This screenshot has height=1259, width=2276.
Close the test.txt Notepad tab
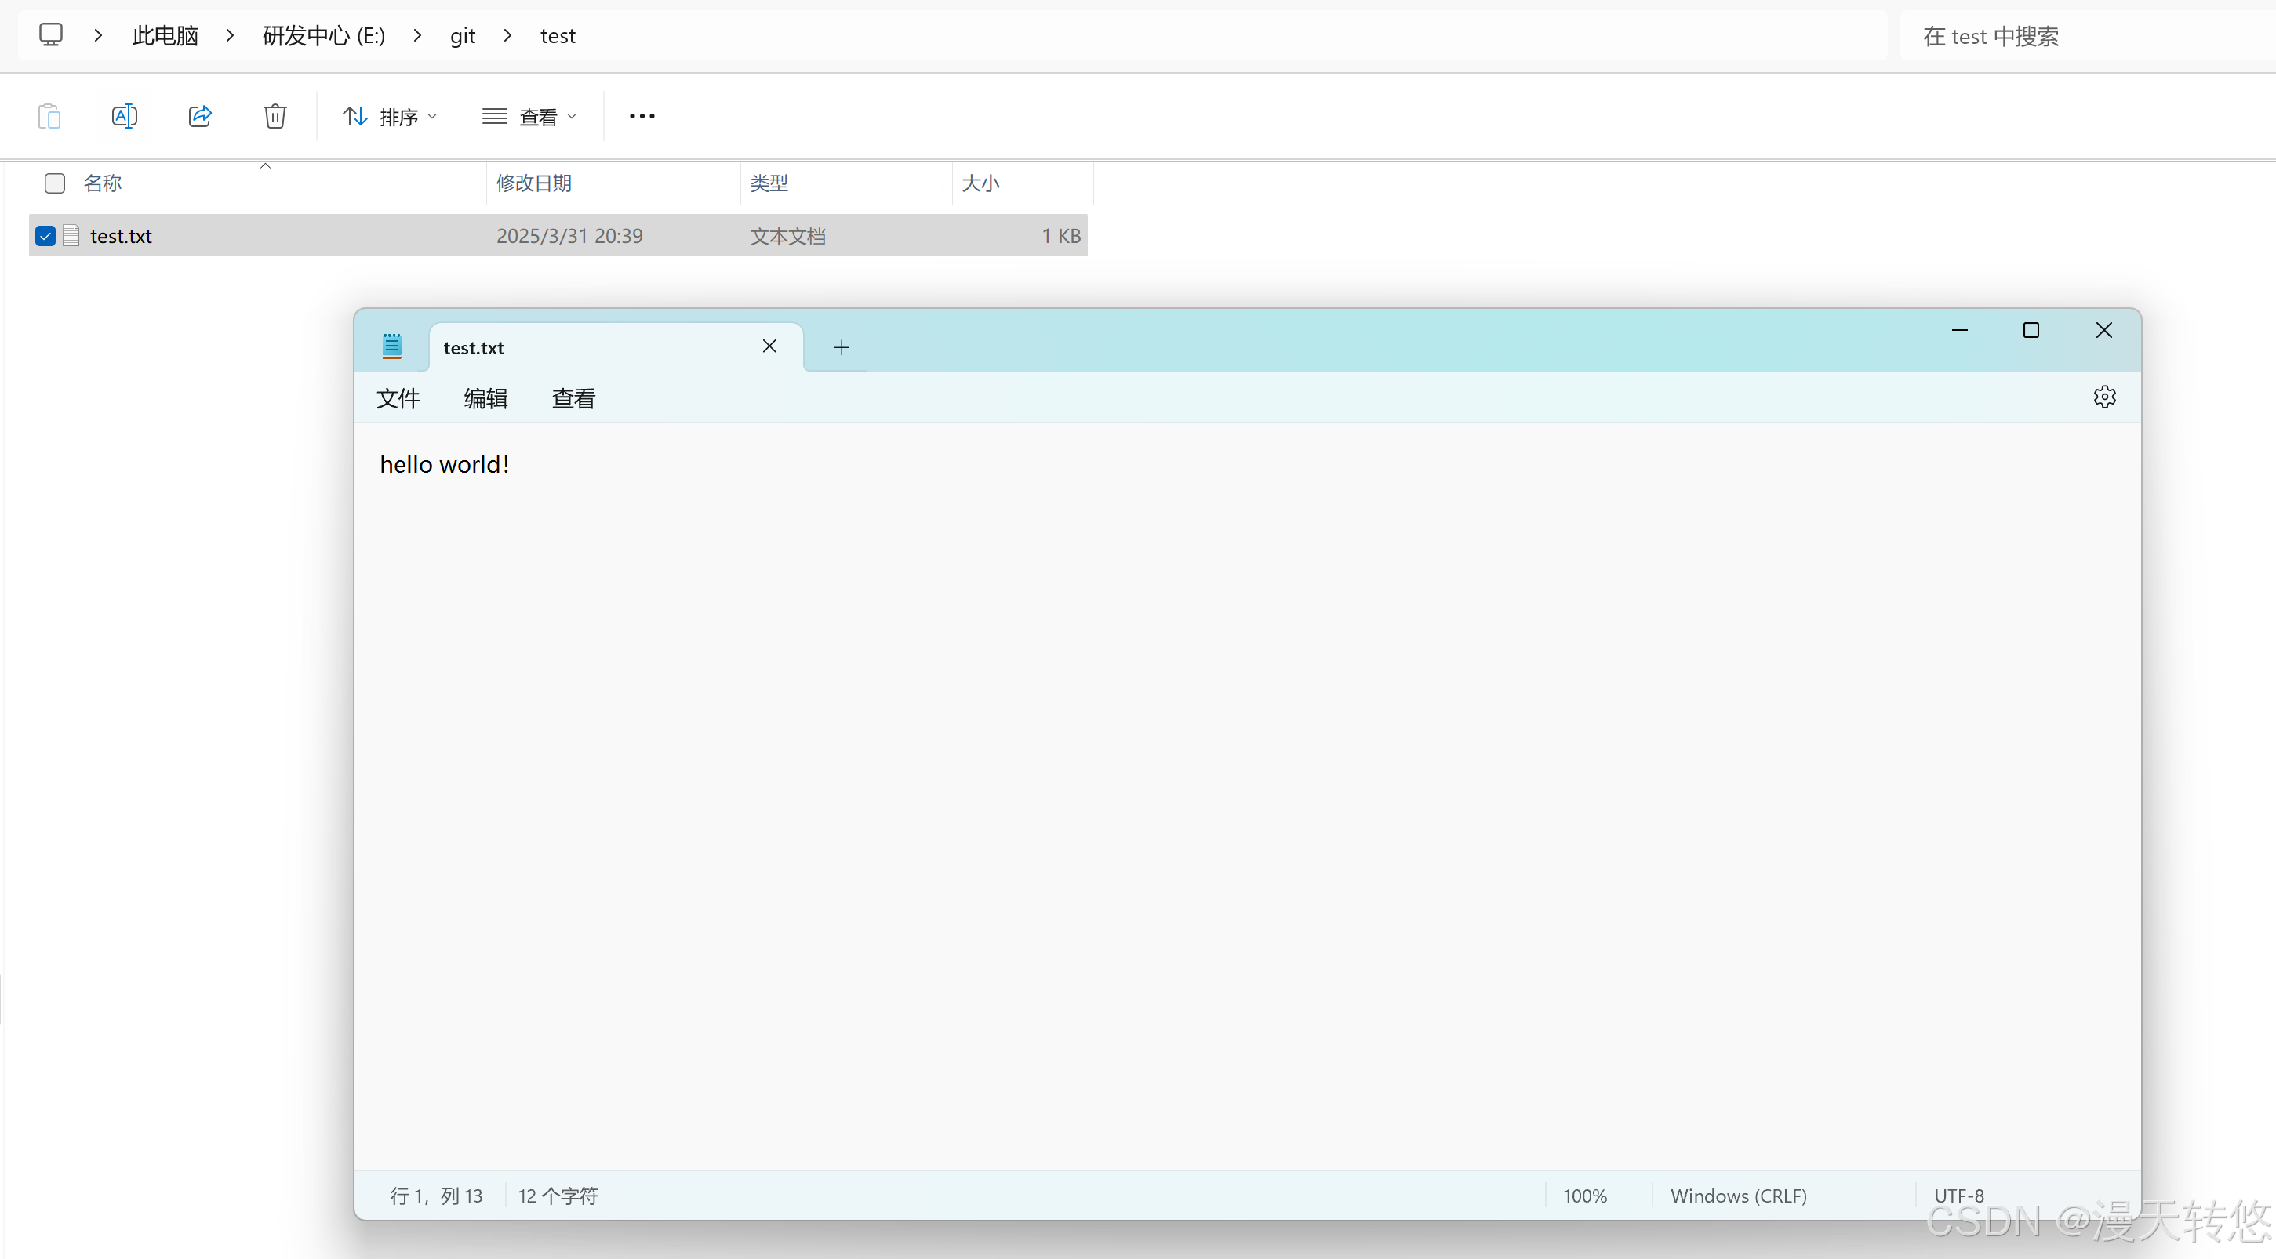pos(769,346)
